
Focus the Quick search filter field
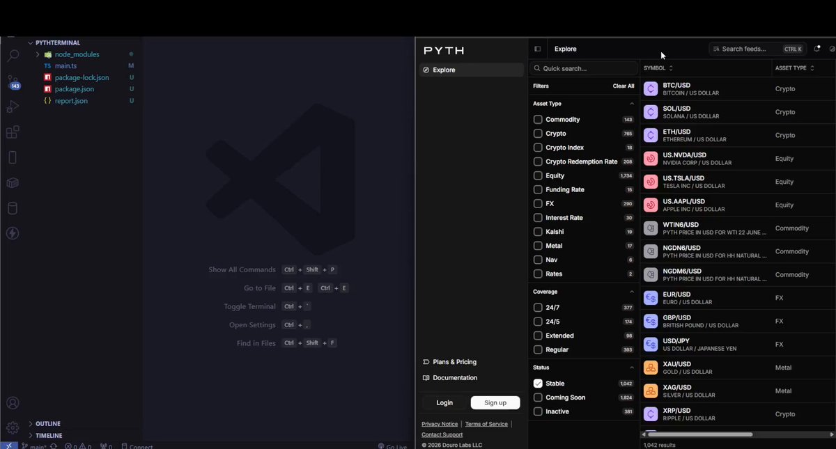[x=584, y=68]
